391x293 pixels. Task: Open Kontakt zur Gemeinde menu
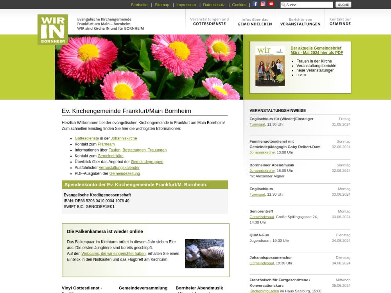point(340,21)
